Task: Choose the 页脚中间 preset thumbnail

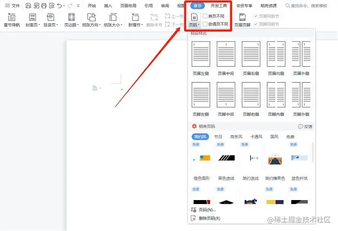Action: (225, 95)
